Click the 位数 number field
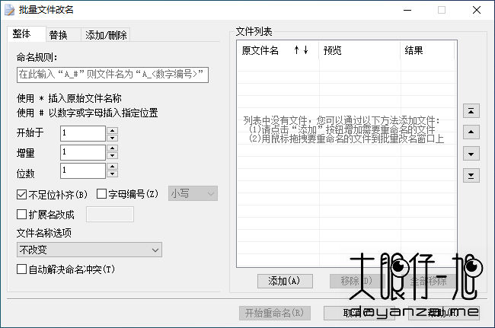The width and height of the screenshot is (495, 328). [83, 170]
